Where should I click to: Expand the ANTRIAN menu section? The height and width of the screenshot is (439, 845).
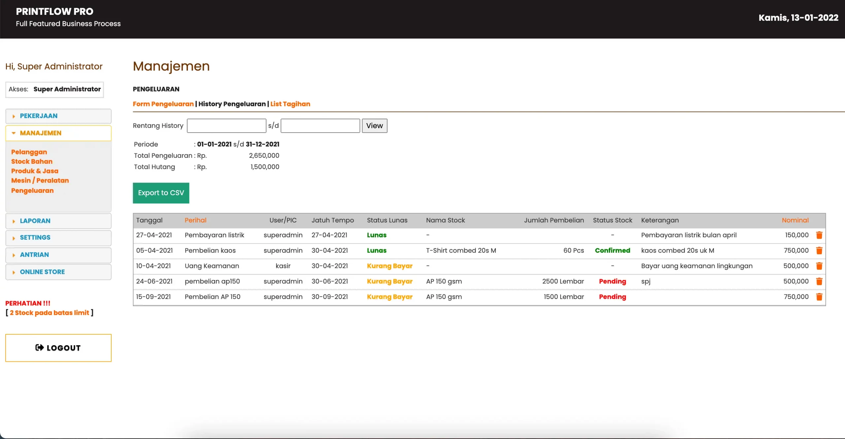coord(58,255)
